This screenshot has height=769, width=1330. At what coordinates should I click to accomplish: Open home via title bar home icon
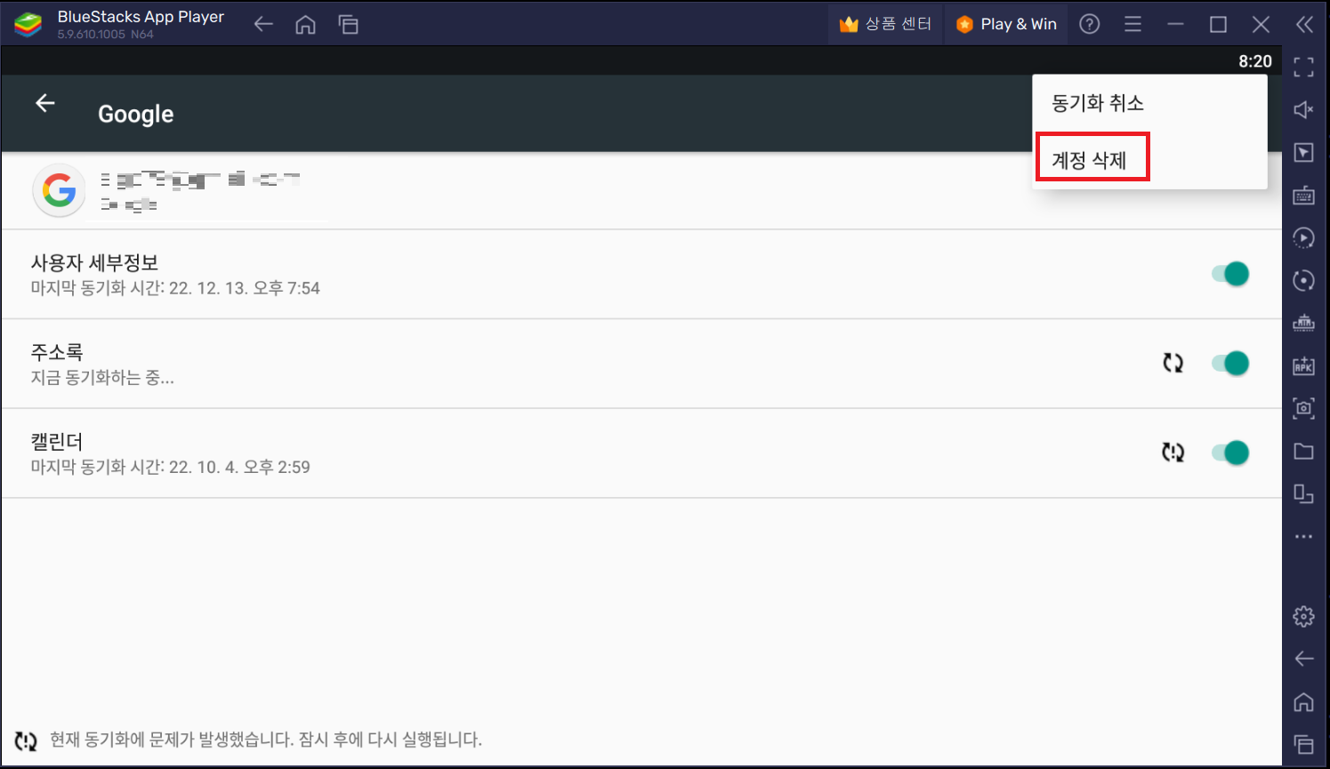pyautogui.click(x=305, y=24)
